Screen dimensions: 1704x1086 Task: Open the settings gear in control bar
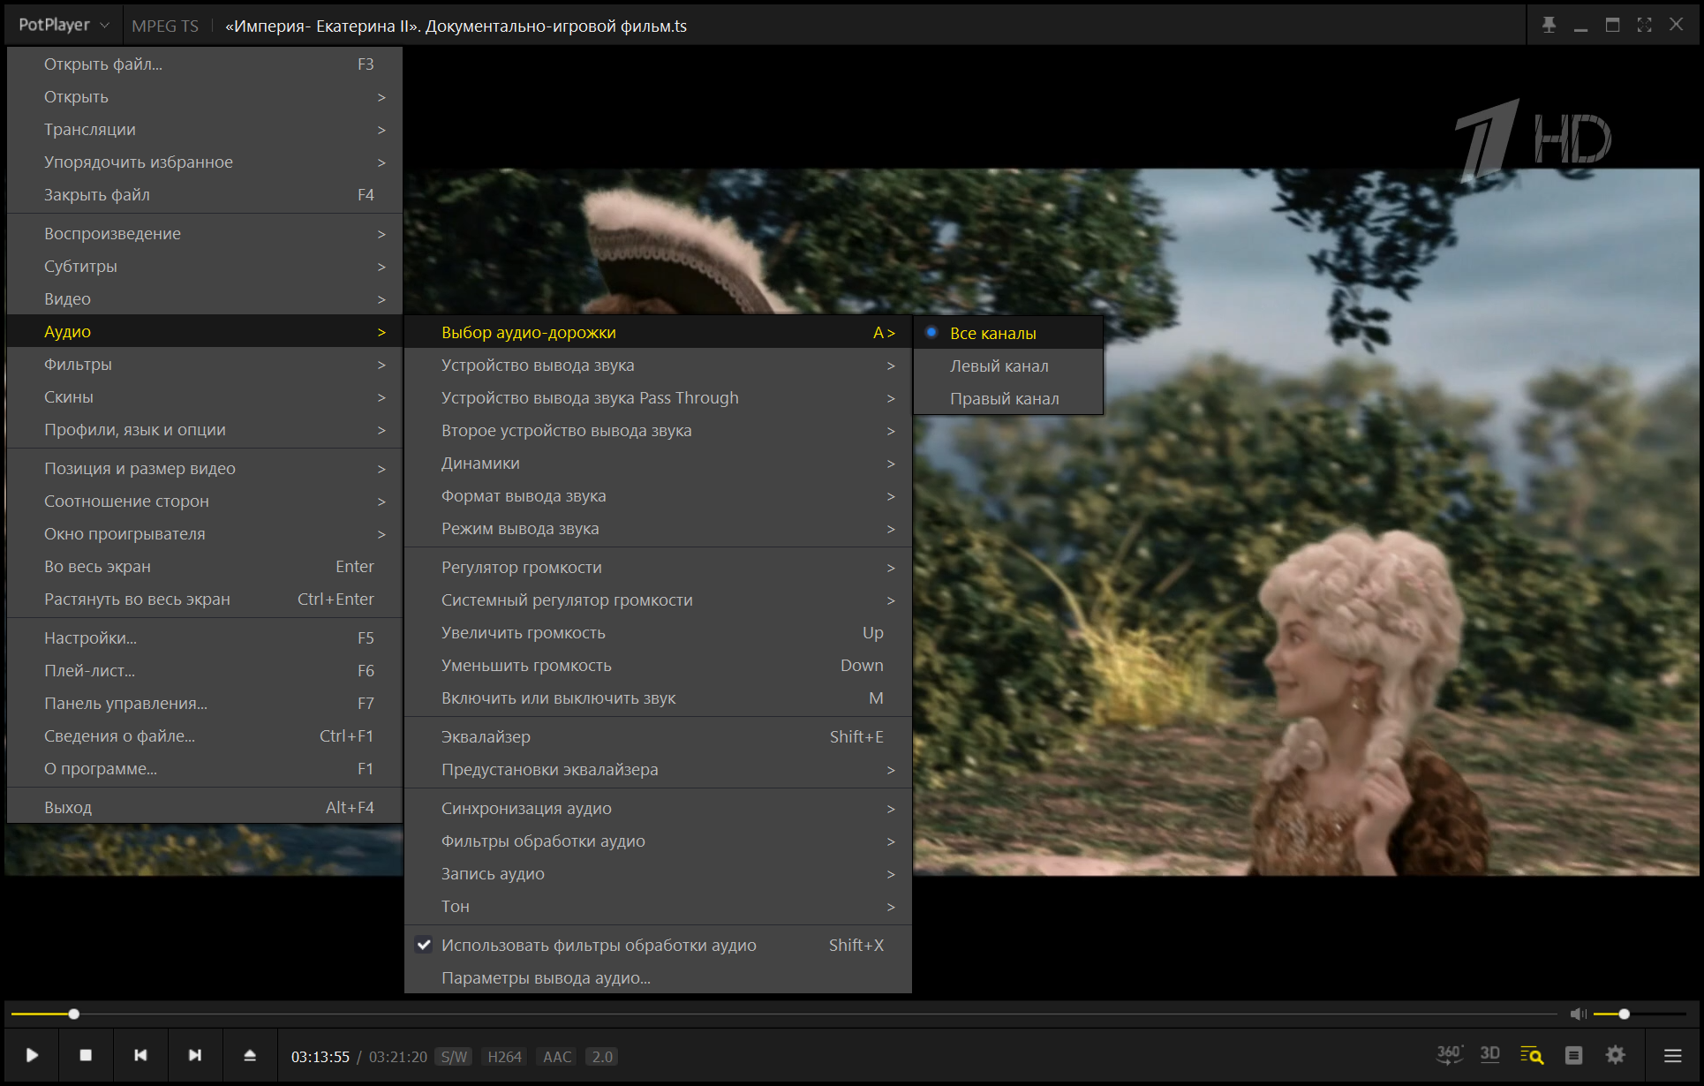[x=1615, y=1055]
